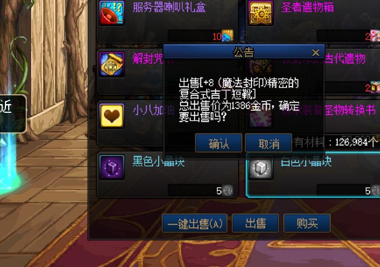This screenshot has height=267, width=380.
Task: Click the crystal currency icon in 黑色小晶块 price
Action: 227,190
